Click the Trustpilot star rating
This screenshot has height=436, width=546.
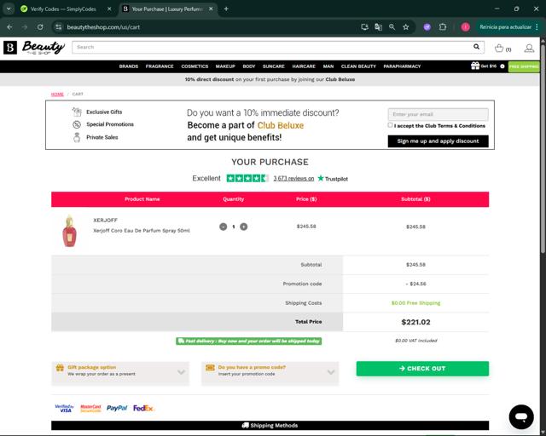point(247,178)
